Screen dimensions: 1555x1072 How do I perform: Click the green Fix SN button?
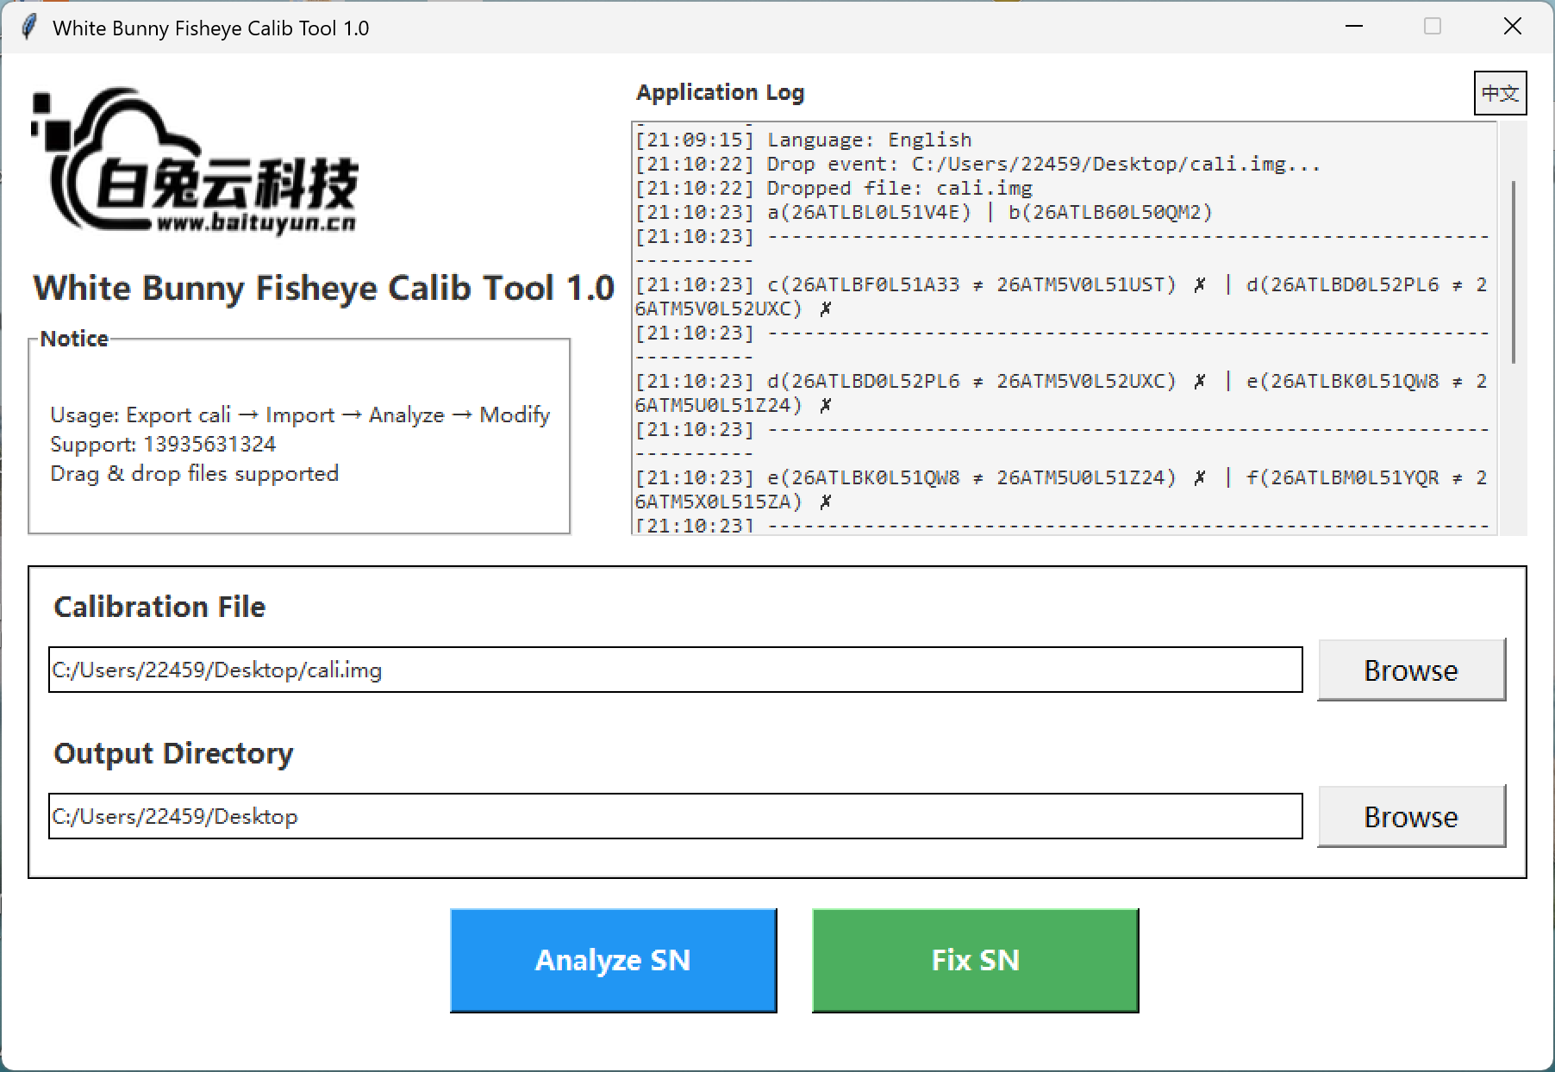[975, 960]
